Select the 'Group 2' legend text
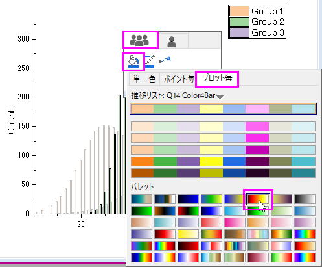The height and width of the screenshot is (267, 322). tap(268, 21)
